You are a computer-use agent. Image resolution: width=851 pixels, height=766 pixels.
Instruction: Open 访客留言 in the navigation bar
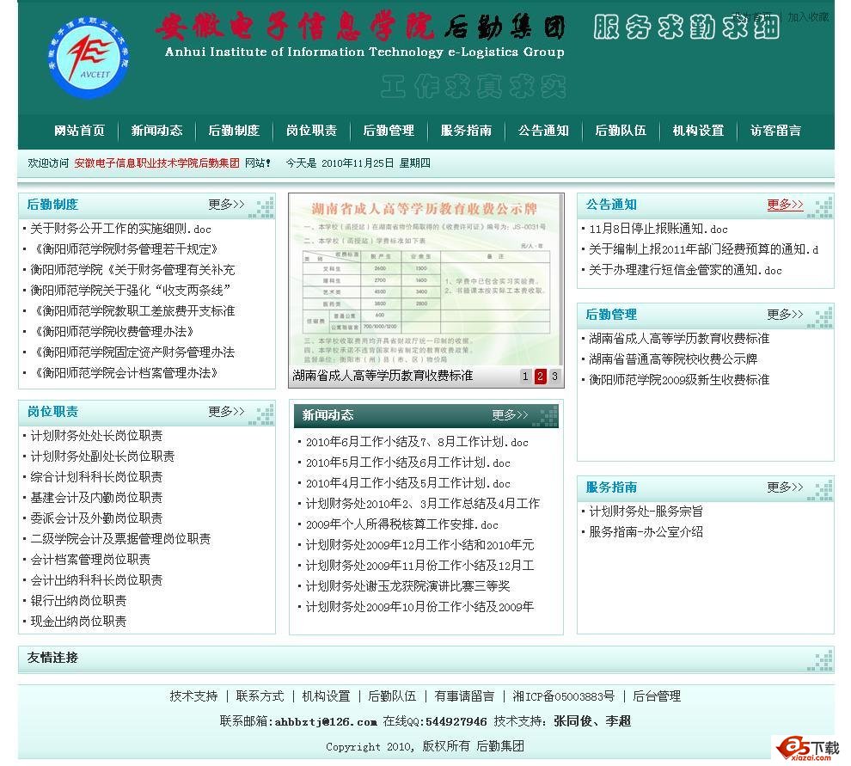[x=775, y=131]
